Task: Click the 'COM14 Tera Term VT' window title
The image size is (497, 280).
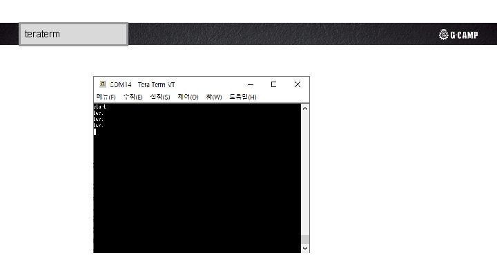Action: tap(142, 84)
